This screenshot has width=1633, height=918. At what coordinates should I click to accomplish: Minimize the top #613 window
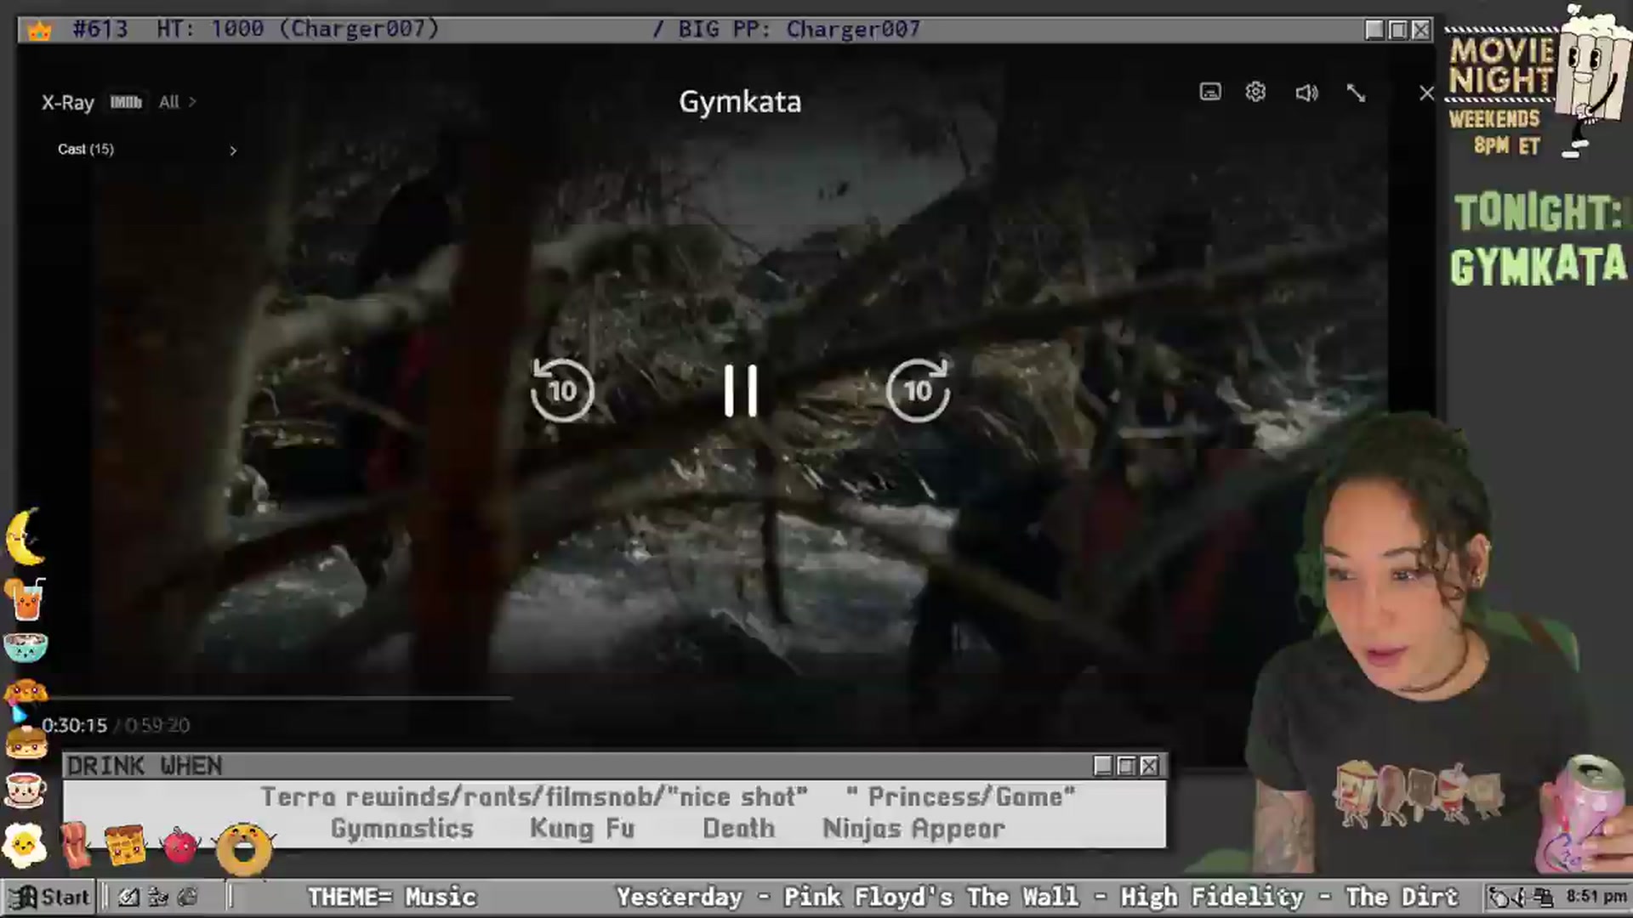point(1374,30)
